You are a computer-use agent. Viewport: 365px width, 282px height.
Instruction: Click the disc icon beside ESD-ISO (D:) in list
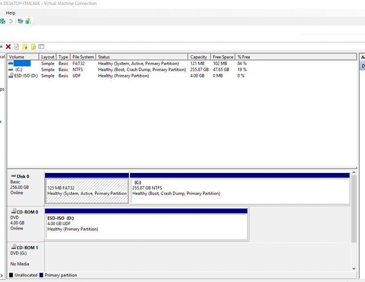pos(11,75)
